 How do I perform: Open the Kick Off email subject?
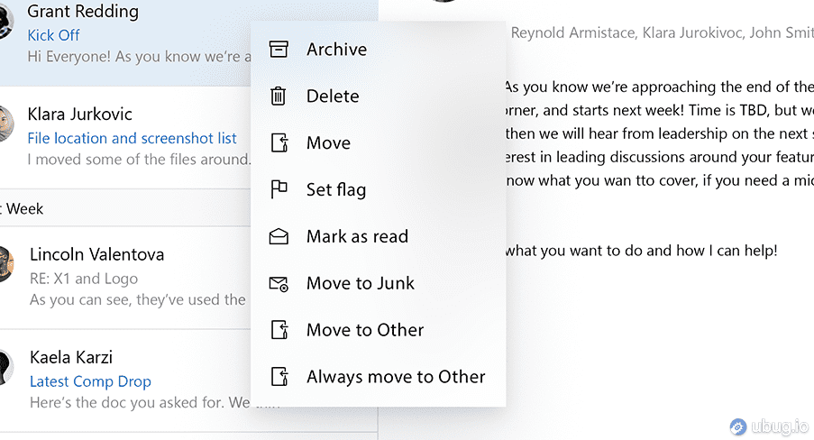coord(53,35)
